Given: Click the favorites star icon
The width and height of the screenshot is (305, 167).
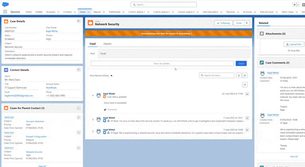Looking at the screenshot, I should (294, 4).
